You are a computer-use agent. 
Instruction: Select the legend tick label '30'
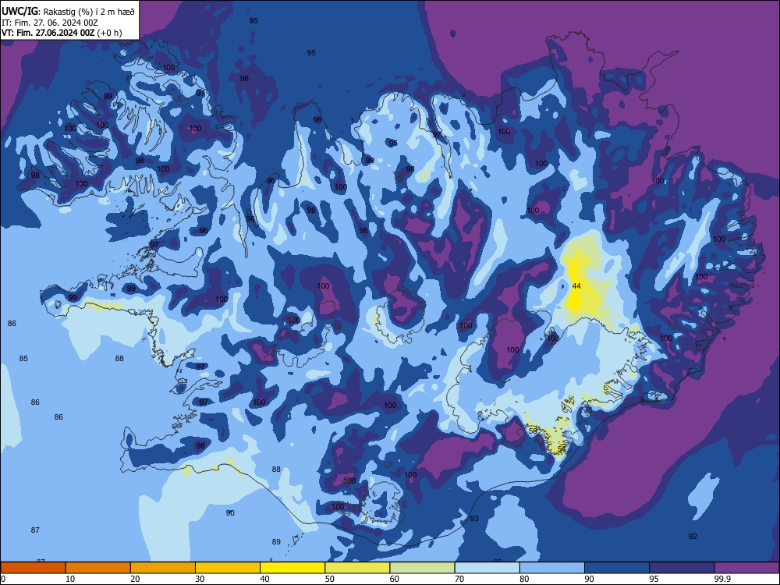pos(200,579)
